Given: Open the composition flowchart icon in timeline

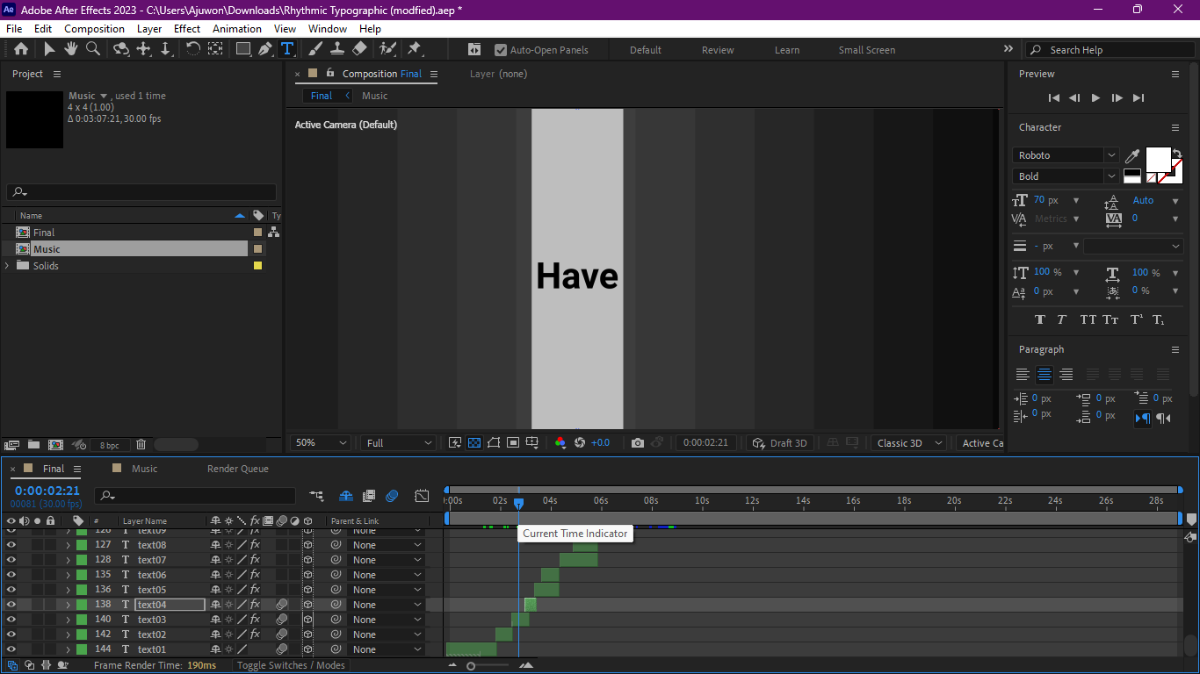Looking at the screenshot, I should (316, 496).
